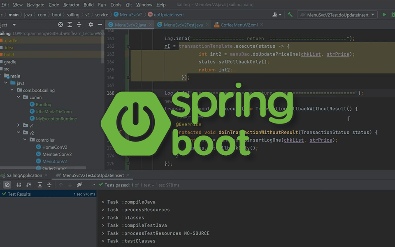The width and height of the screenshot is (395, 247).
Task: Sort test results alphabetically
Action: 19,185
